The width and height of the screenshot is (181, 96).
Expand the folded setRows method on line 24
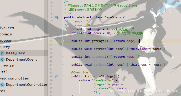click(x=62, y=65)
